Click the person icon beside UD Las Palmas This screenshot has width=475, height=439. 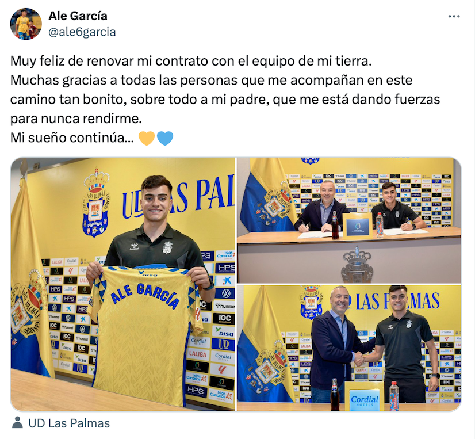pyautogui.click(x=18, y=423)
